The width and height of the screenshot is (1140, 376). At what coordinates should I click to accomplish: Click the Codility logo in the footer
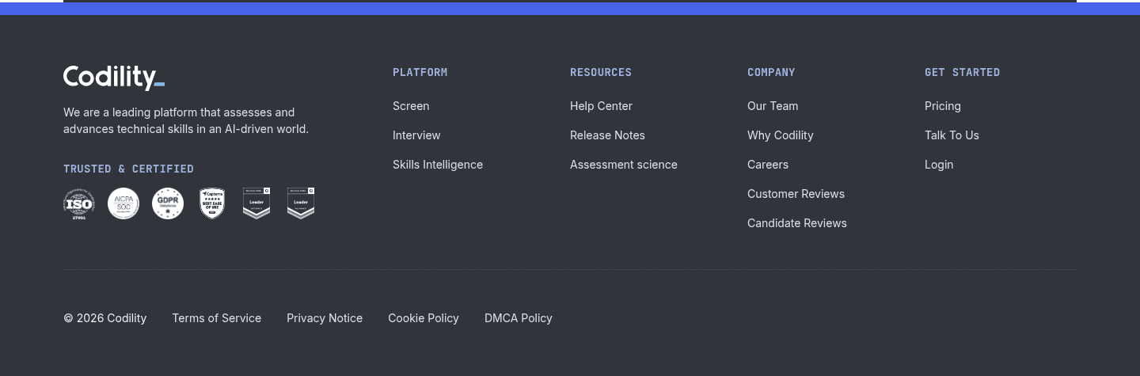(x=114, y=78)
